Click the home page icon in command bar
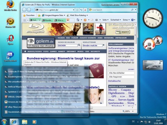Image resolution: width=167 pixels, height=125 pixels. 78,20
